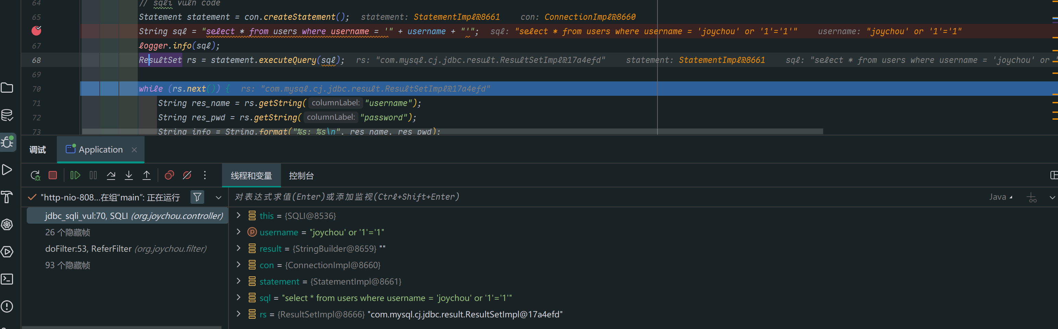This screenshot has width=1058, height=329.
Task: Click the evaluate expression input field
Action: click(x=575, y=197)
